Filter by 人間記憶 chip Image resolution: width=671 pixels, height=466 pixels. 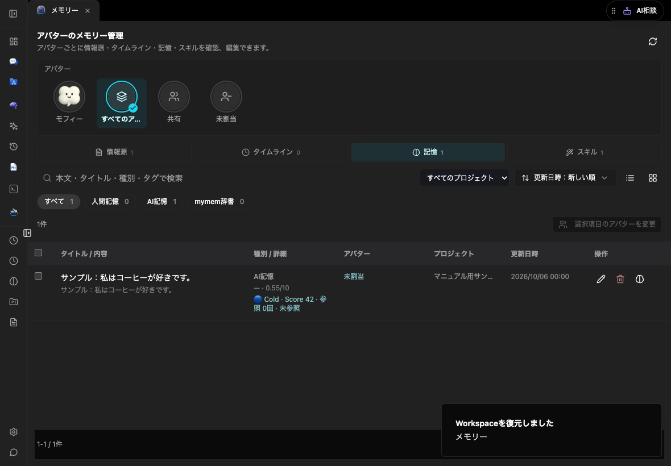coord(110,201)
